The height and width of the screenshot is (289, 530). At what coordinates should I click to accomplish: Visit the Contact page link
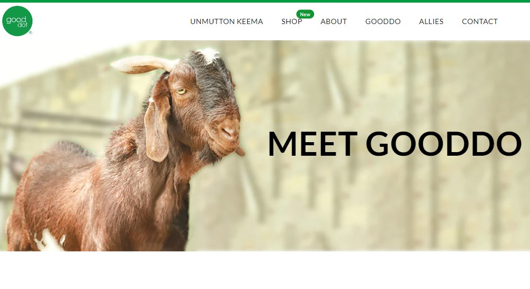[480, 21]
